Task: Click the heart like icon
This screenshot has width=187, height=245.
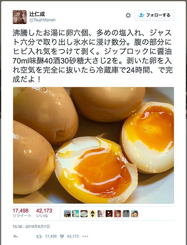Action: (62, 236)
